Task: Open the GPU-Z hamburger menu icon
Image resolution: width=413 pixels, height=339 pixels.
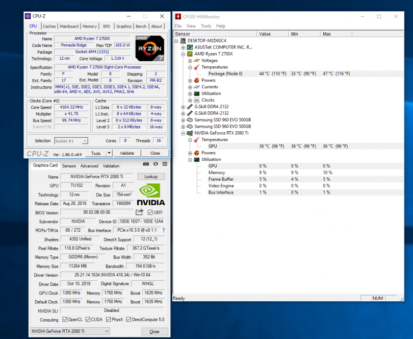Action: pyautogui.click(x=164, y=164)
